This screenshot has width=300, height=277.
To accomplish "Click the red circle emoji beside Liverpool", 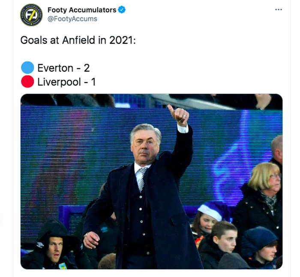I will (27, 82).
